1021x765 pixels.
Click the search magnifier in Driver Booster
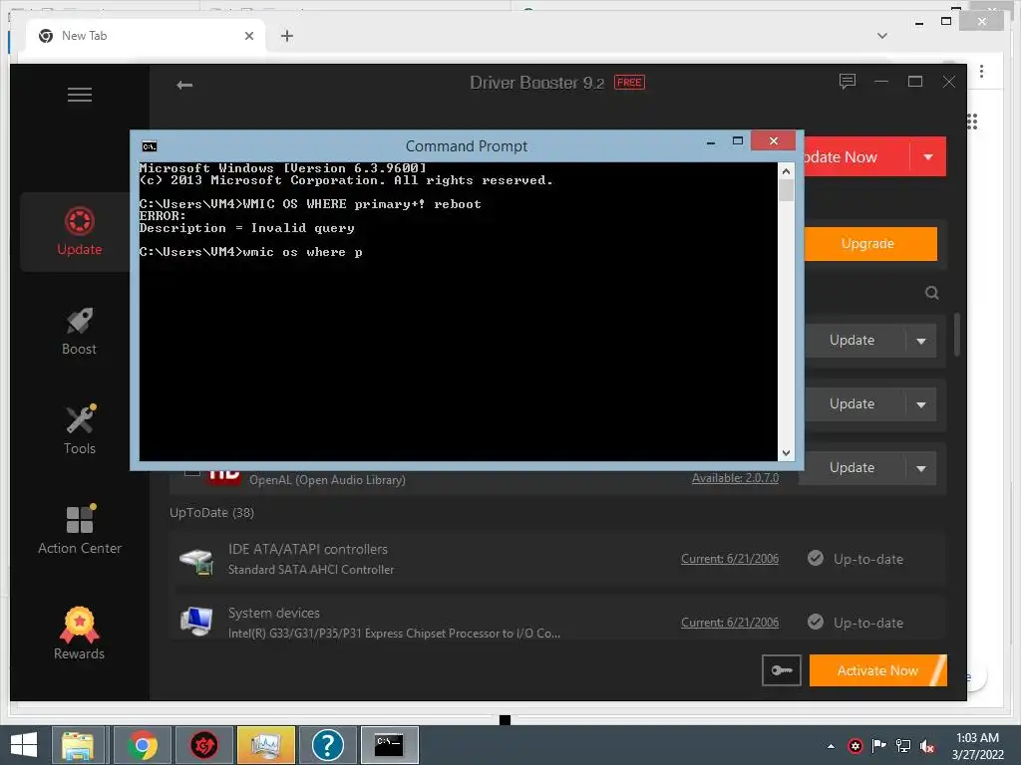(932, 293)
